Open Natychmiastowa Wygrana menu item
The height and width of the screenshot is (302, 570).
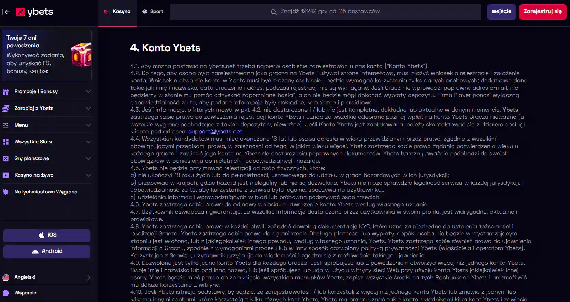pyautogui.click(x=47, y=192)
